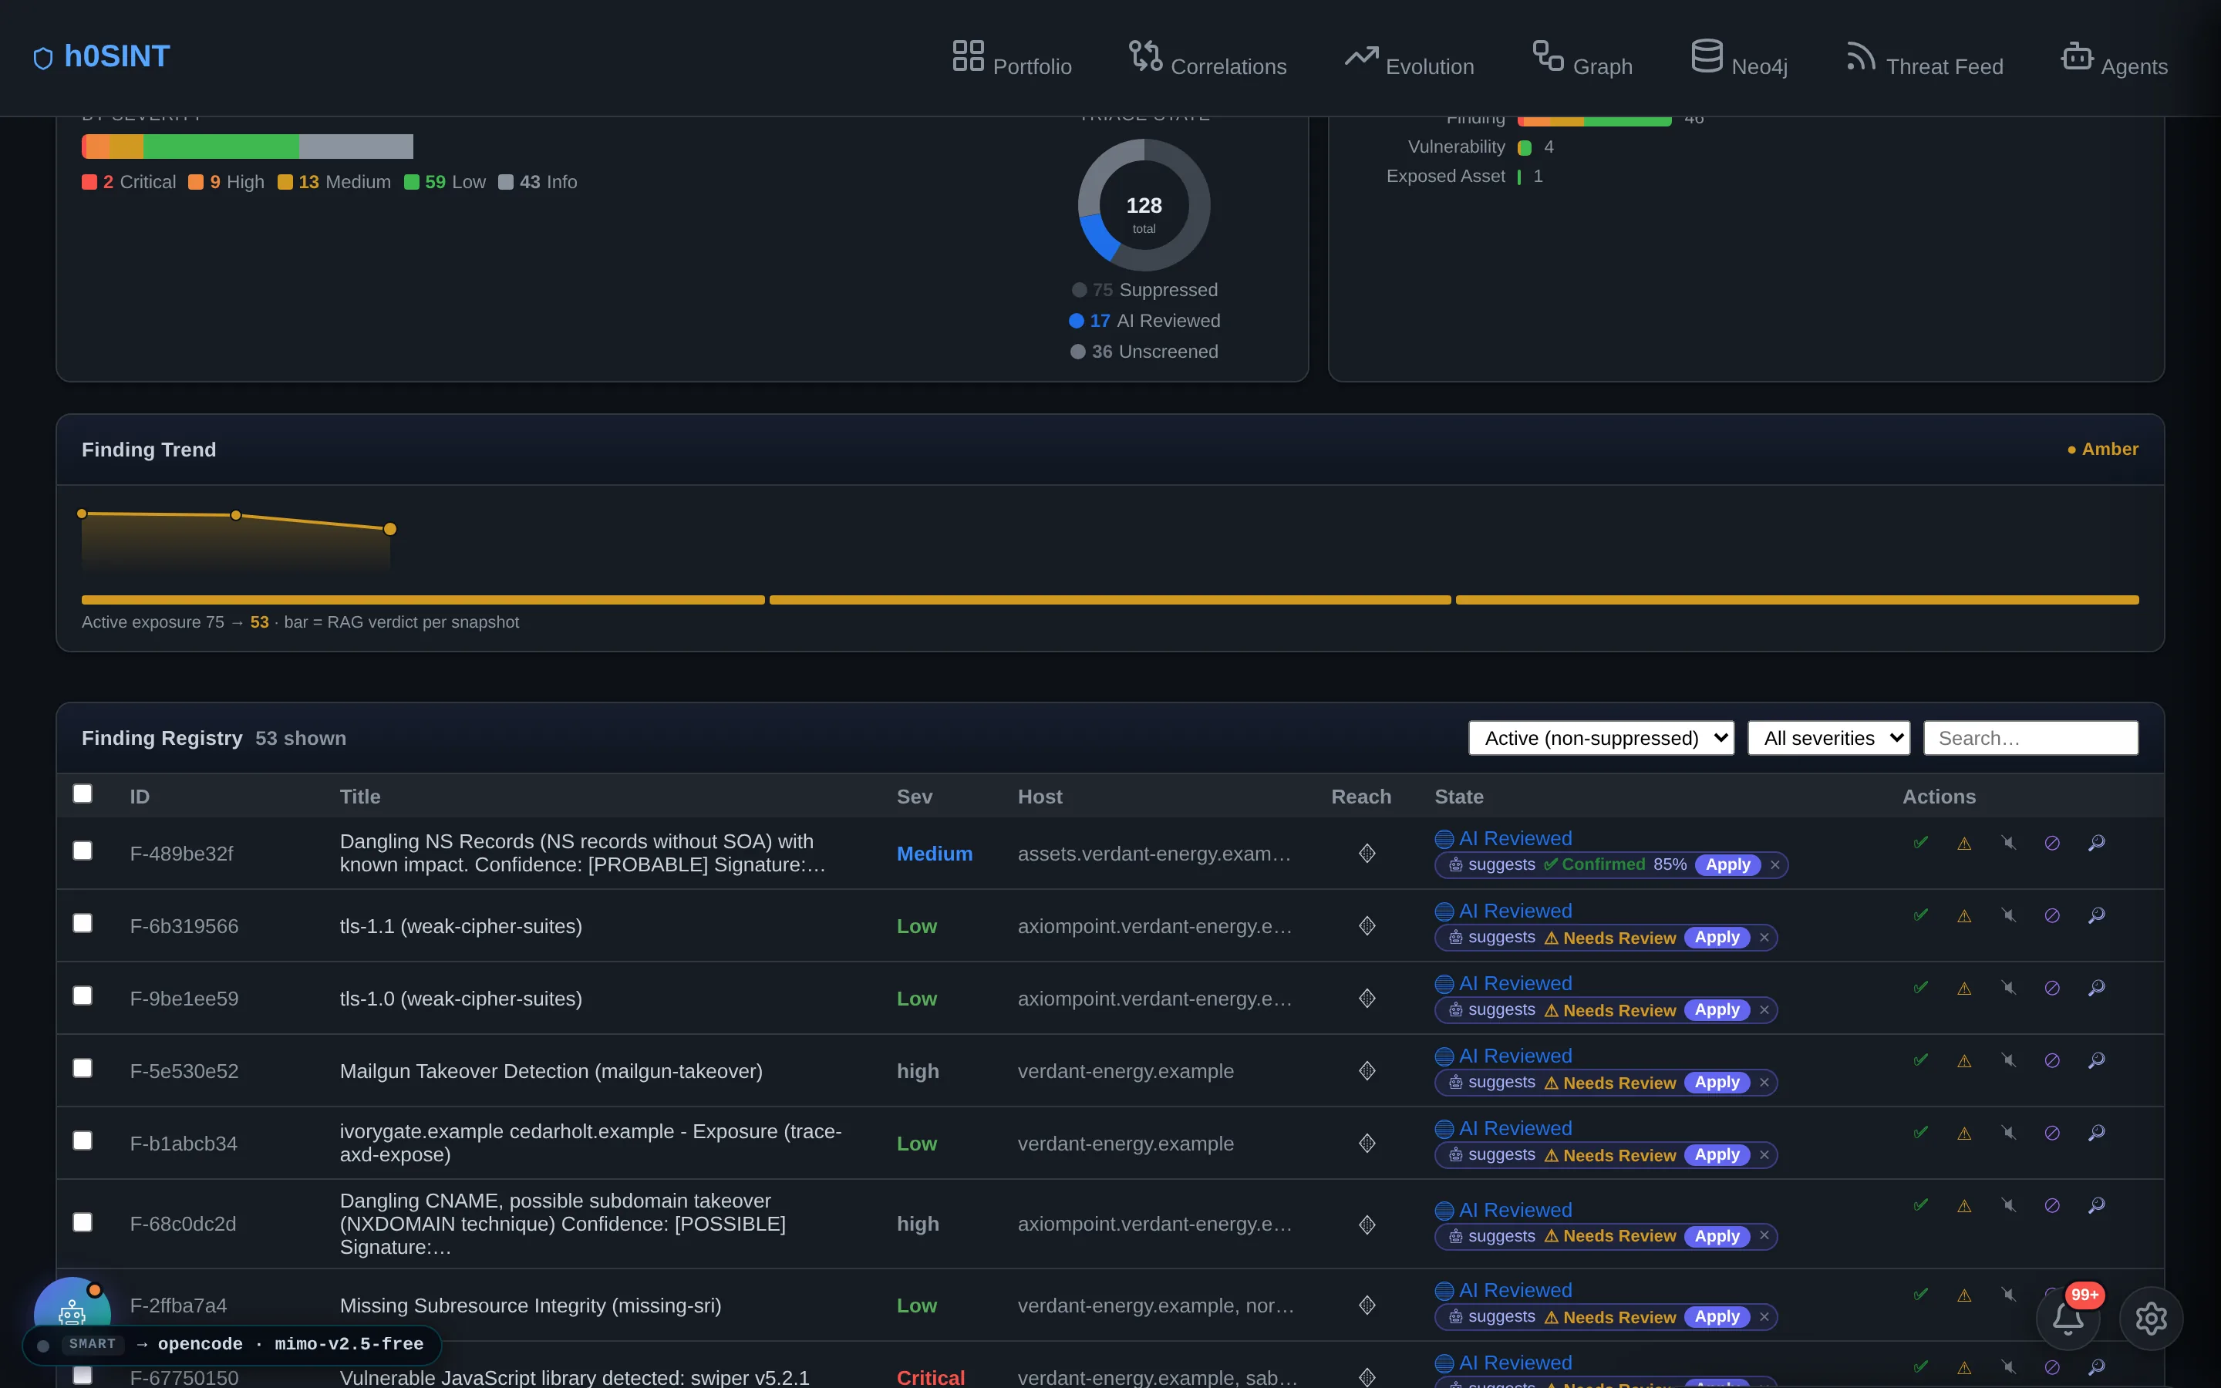This screenshot has width=2221, height=1388.
Task: Suppress F-5e530e52 using the purple circle-slash icon
Action: (2052, 1060)
